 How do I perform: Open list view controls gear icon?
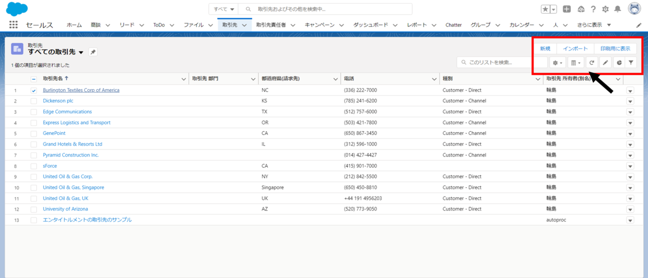coord(557,63)
